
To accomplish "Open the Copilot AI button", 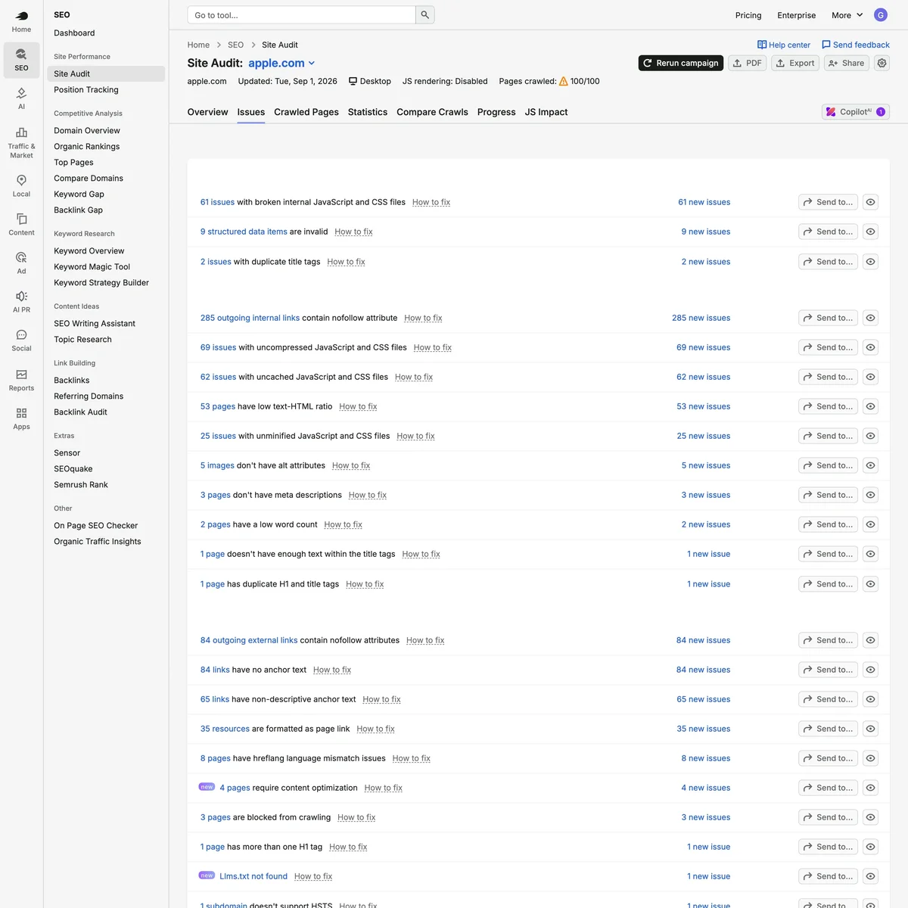I will [x=856, y=112].
